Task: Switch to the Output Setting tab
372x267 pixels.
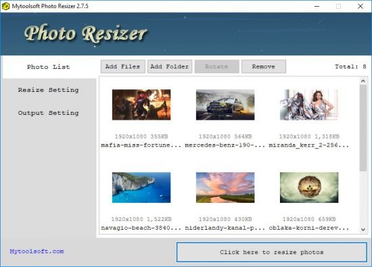Action: [49, 113]
